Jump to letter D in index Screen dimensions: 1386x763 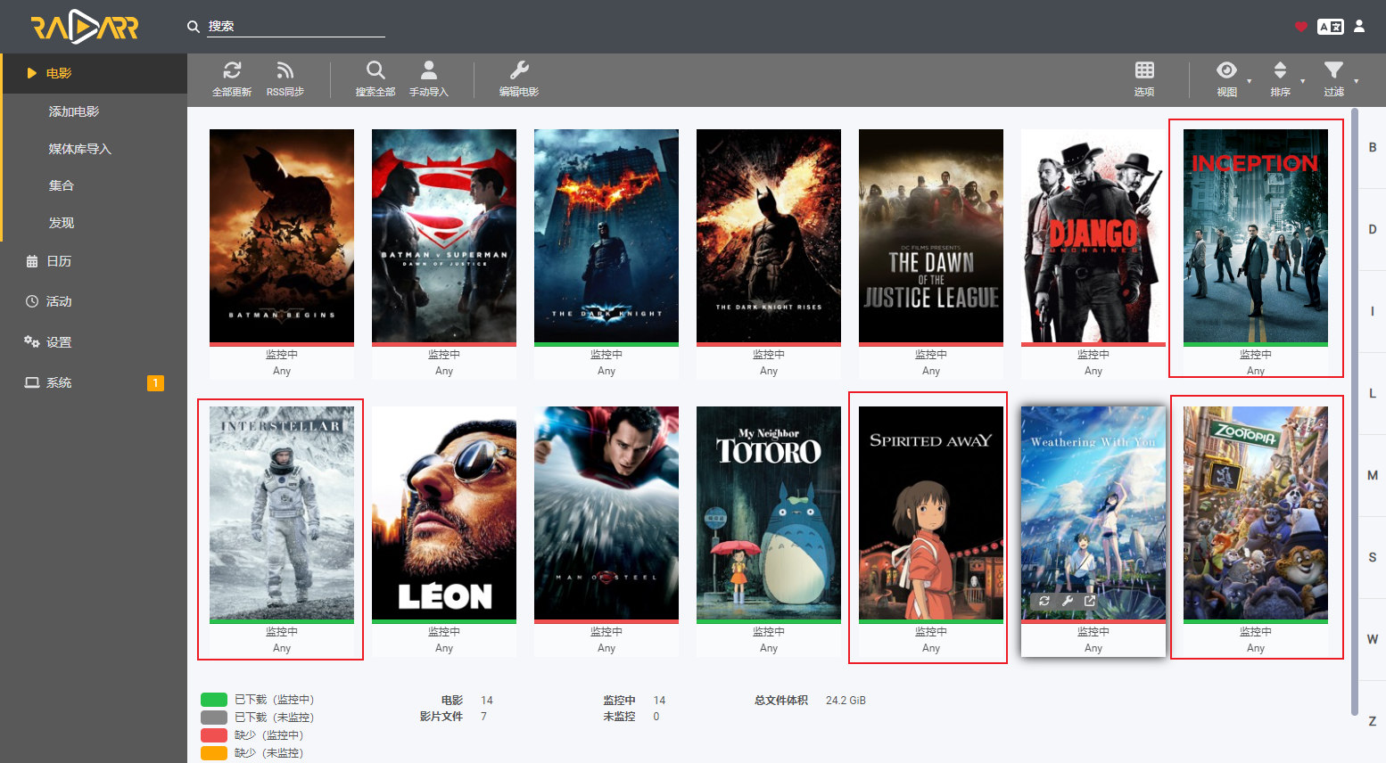pos(1373,229)
